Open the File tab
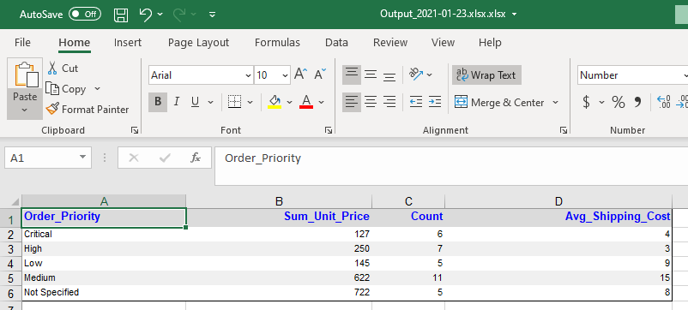The width and height of the screenshot is (688, 310). (x=22, y=43)
